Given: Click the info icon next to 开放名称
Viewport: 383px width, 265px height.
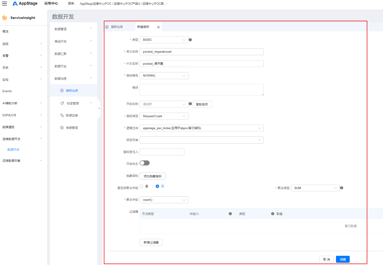Looking at the screenshot, I should pyautogui.click(x=190, y=104).
